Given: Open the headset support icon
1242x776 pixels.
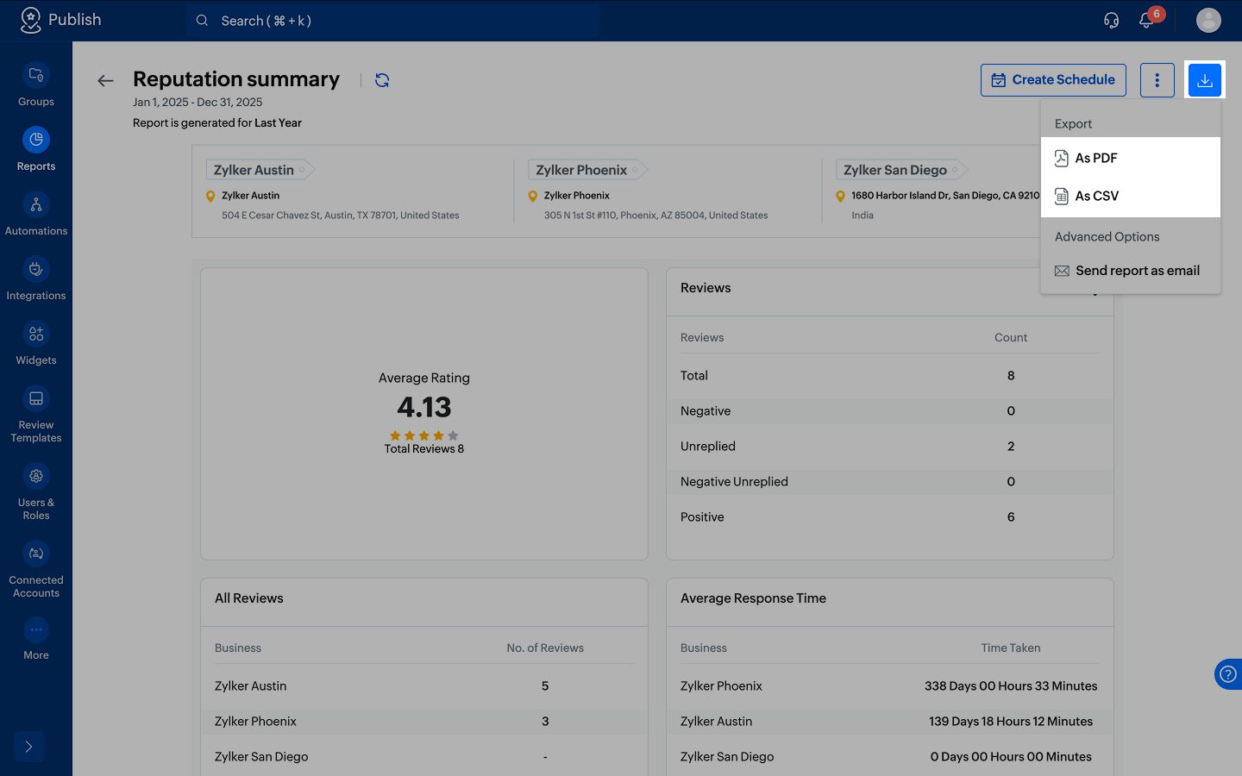Looking at the screenshot, I should (x=1112, y=20).
